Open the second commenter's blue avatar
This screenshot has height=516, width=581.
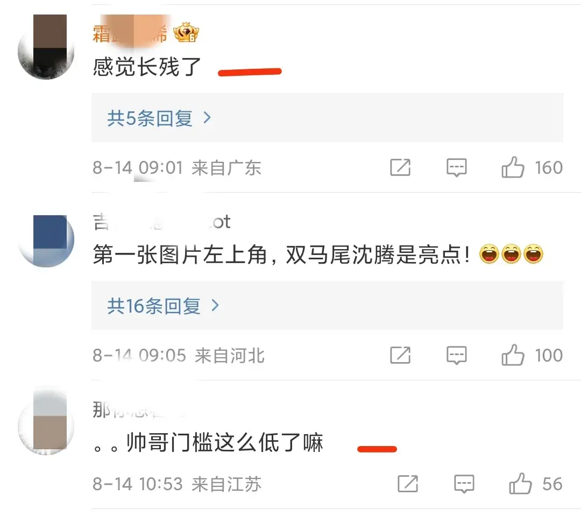click(x=46, y=241)
